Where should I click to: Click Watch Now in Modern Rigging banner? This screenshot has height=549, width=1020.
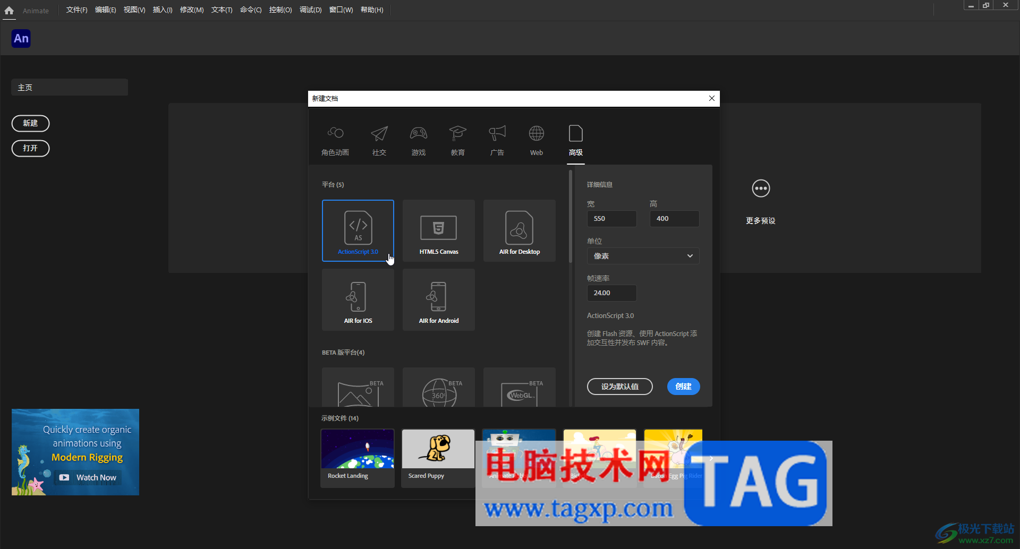(x=89, y=477)
